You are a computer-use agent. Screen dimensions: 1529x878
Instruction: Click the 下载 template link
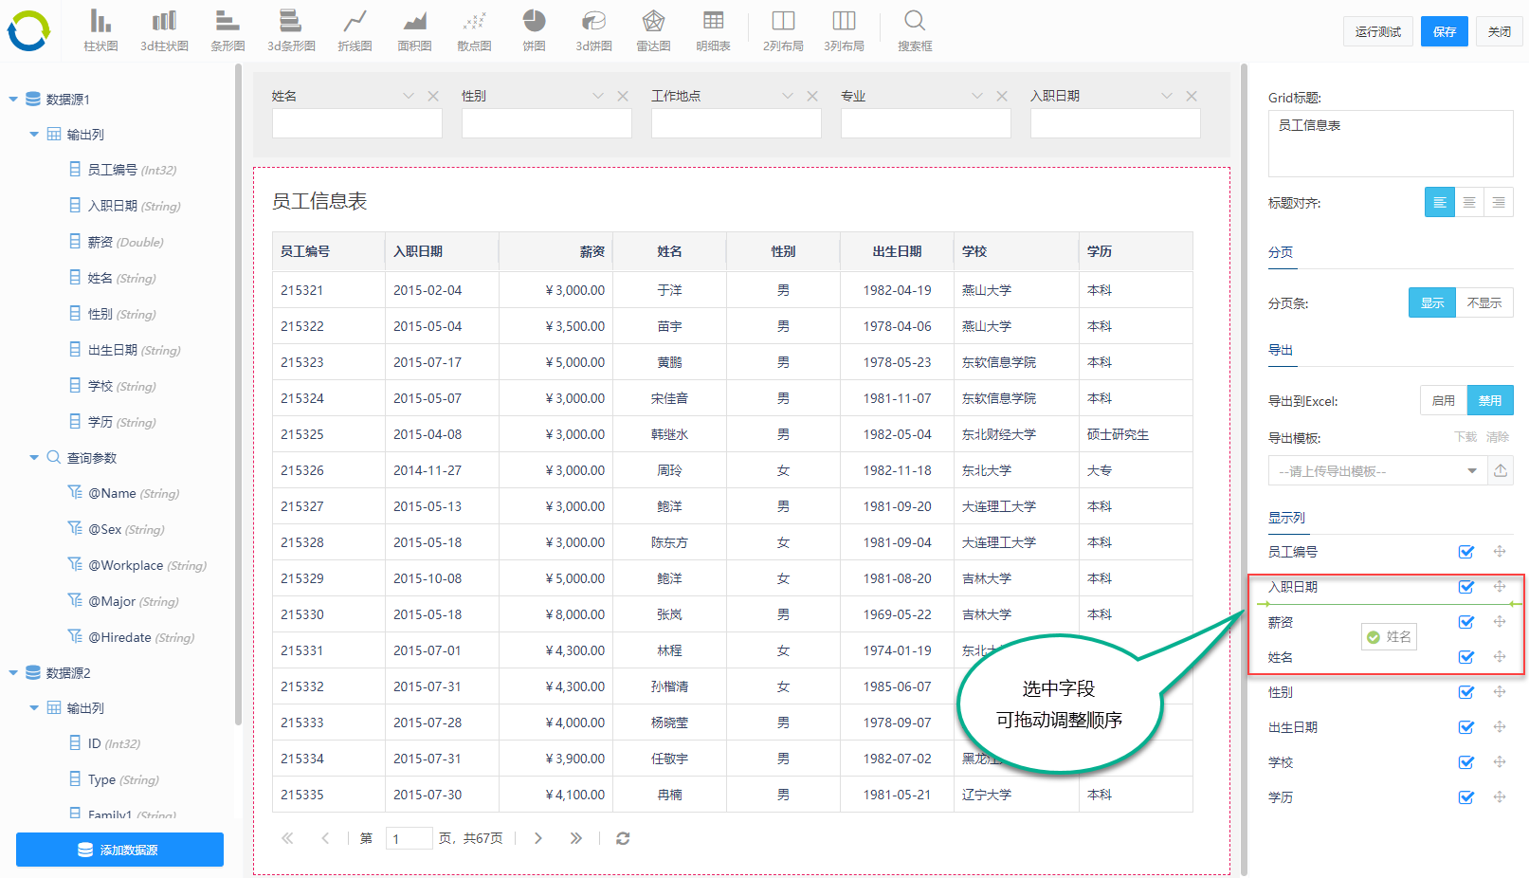coord(1465,437)
